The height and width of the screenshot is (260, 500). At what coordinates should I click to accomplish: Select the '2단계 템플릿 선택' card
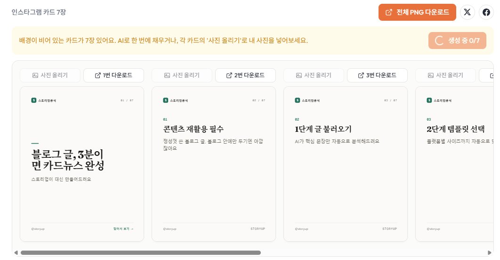454,164
